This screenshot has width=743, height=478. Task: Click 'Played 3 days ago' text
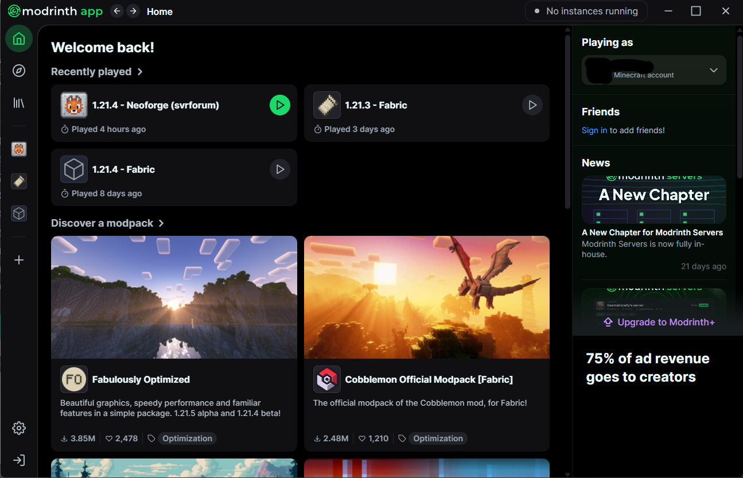point(359,129)
